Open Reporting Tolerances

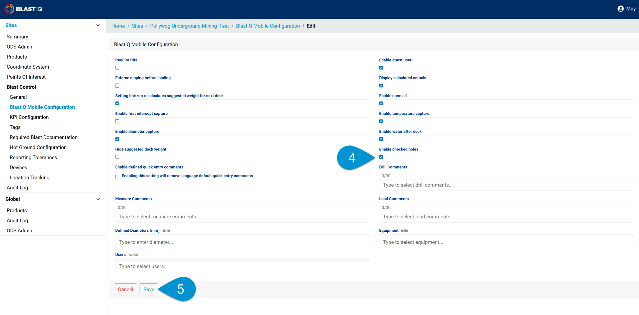point(33,157)
